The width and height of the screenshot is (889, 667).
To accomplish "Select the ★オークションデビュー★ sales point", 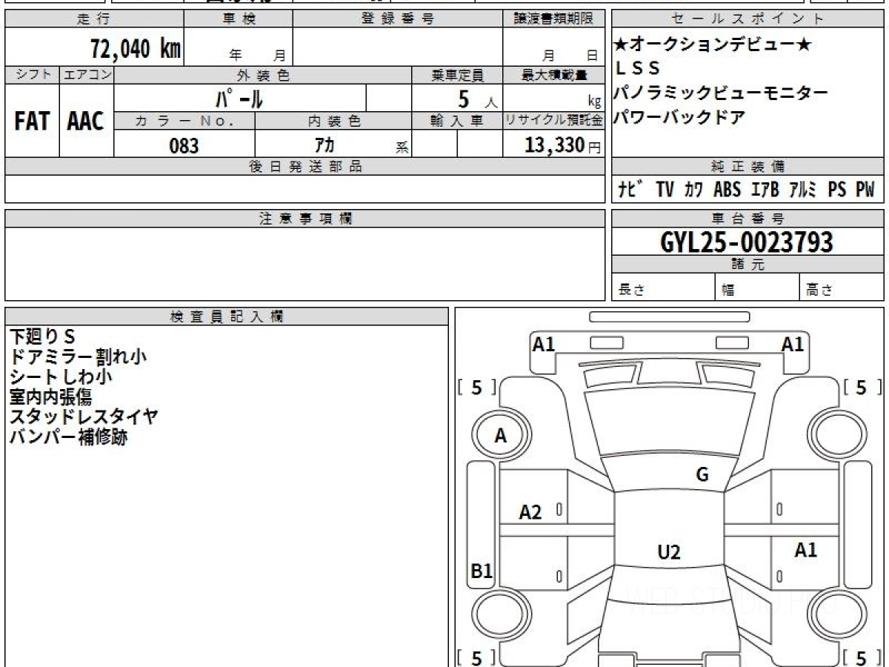I will pyautogui.click(x=713, y=45).
